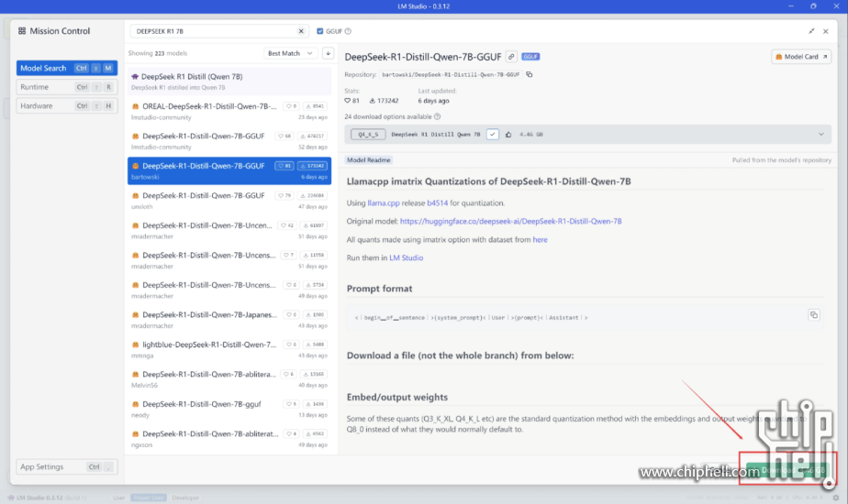Select neody DeepSeek-R1-Distill-Qwen-7B-gguf result
This screenshot has width=848, height=504.
pos(229,409)
